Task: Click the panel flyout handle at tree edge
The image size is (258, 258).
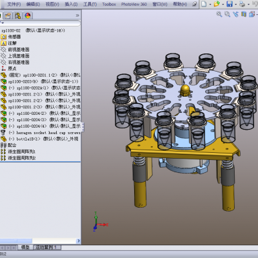Action: (x=83, y=127)
